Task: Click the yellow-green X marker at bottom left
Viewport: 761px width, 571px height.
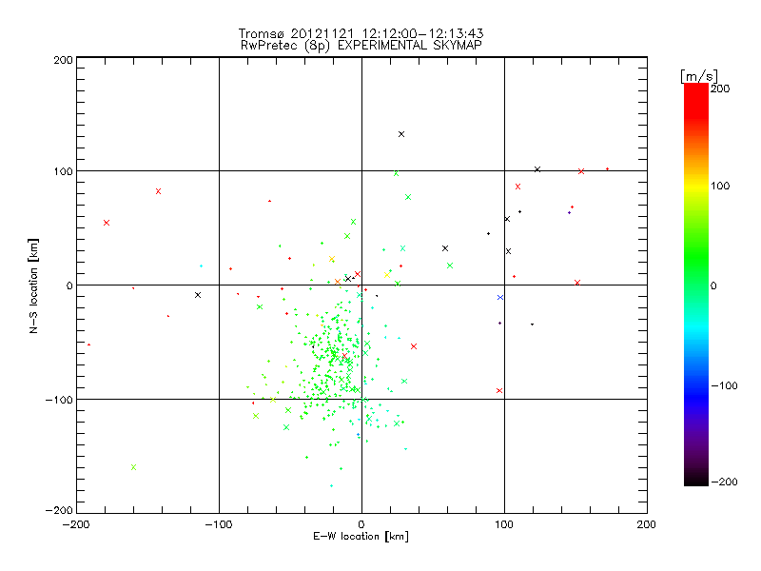Action: [134, 467]
